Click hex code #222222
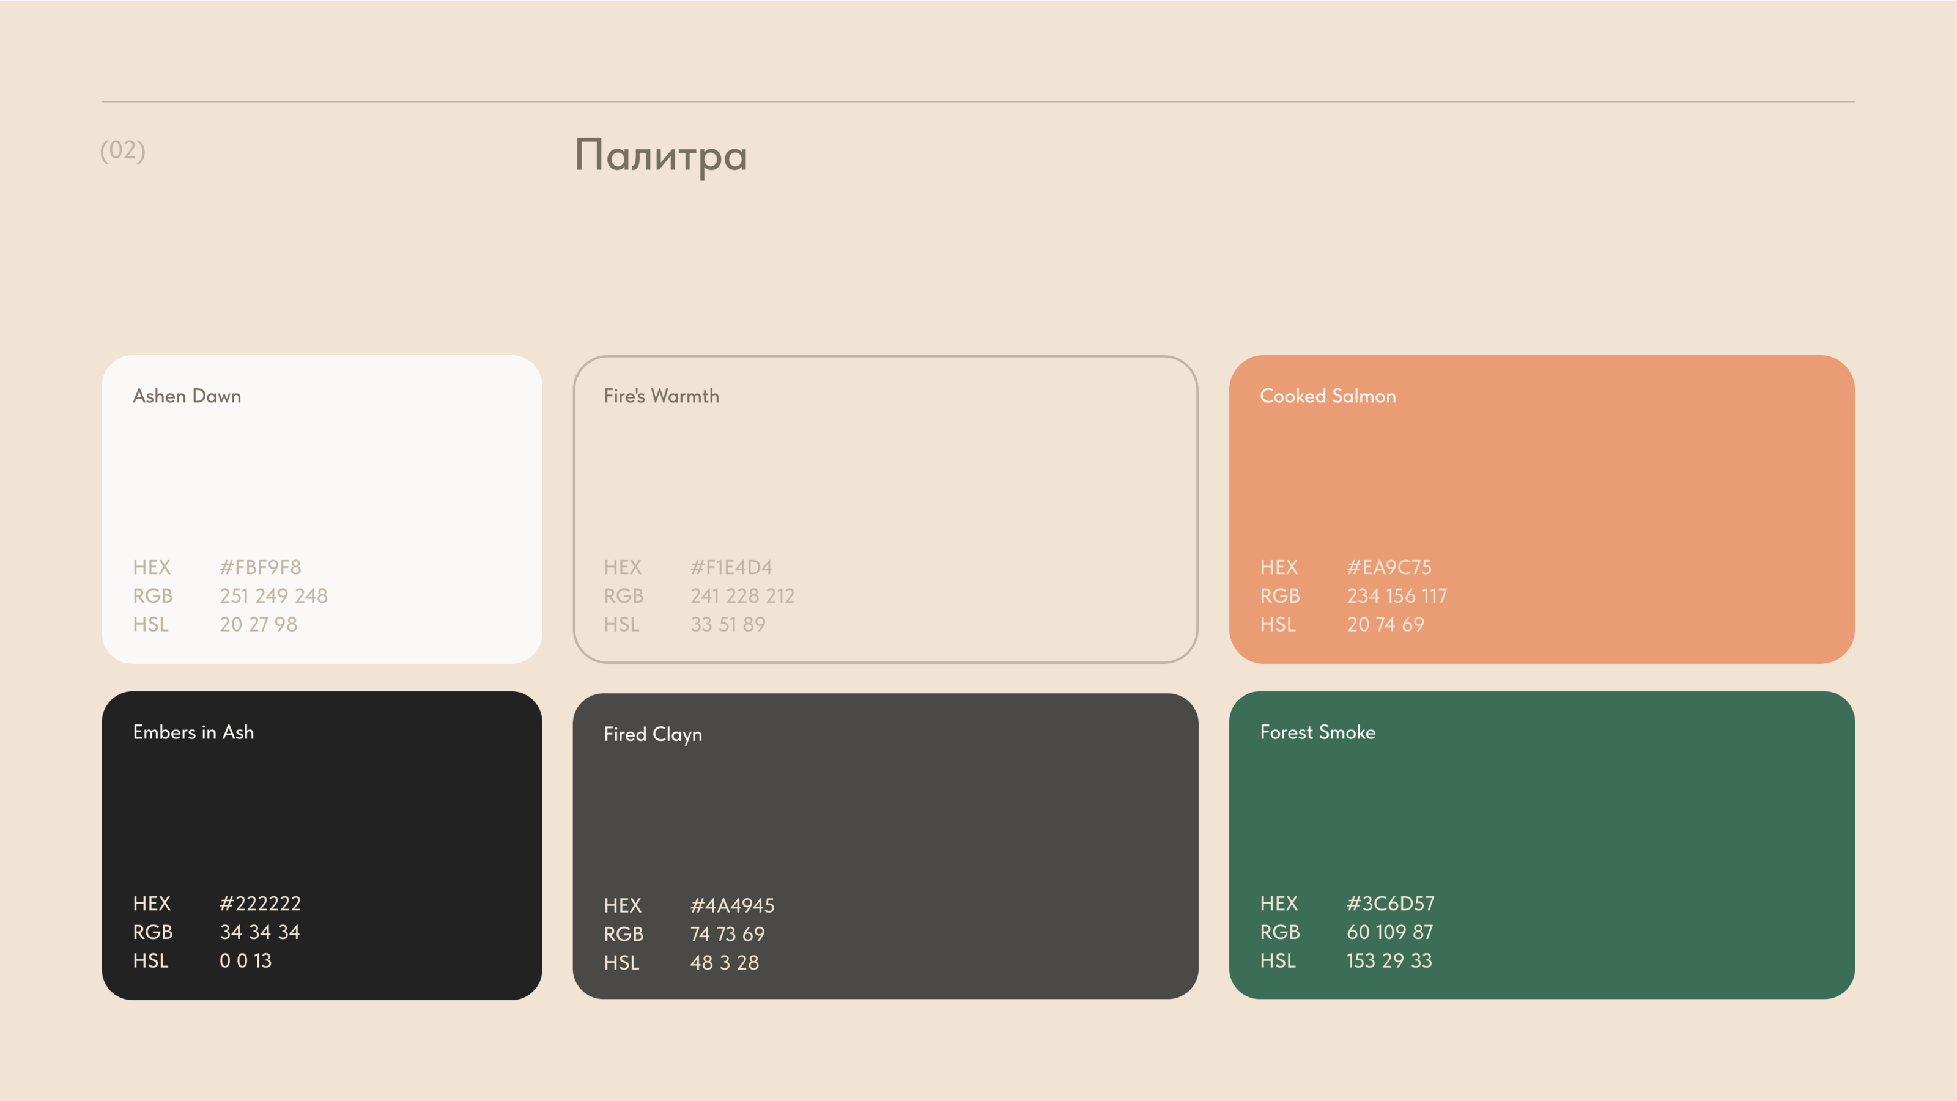 pos(260,904)
